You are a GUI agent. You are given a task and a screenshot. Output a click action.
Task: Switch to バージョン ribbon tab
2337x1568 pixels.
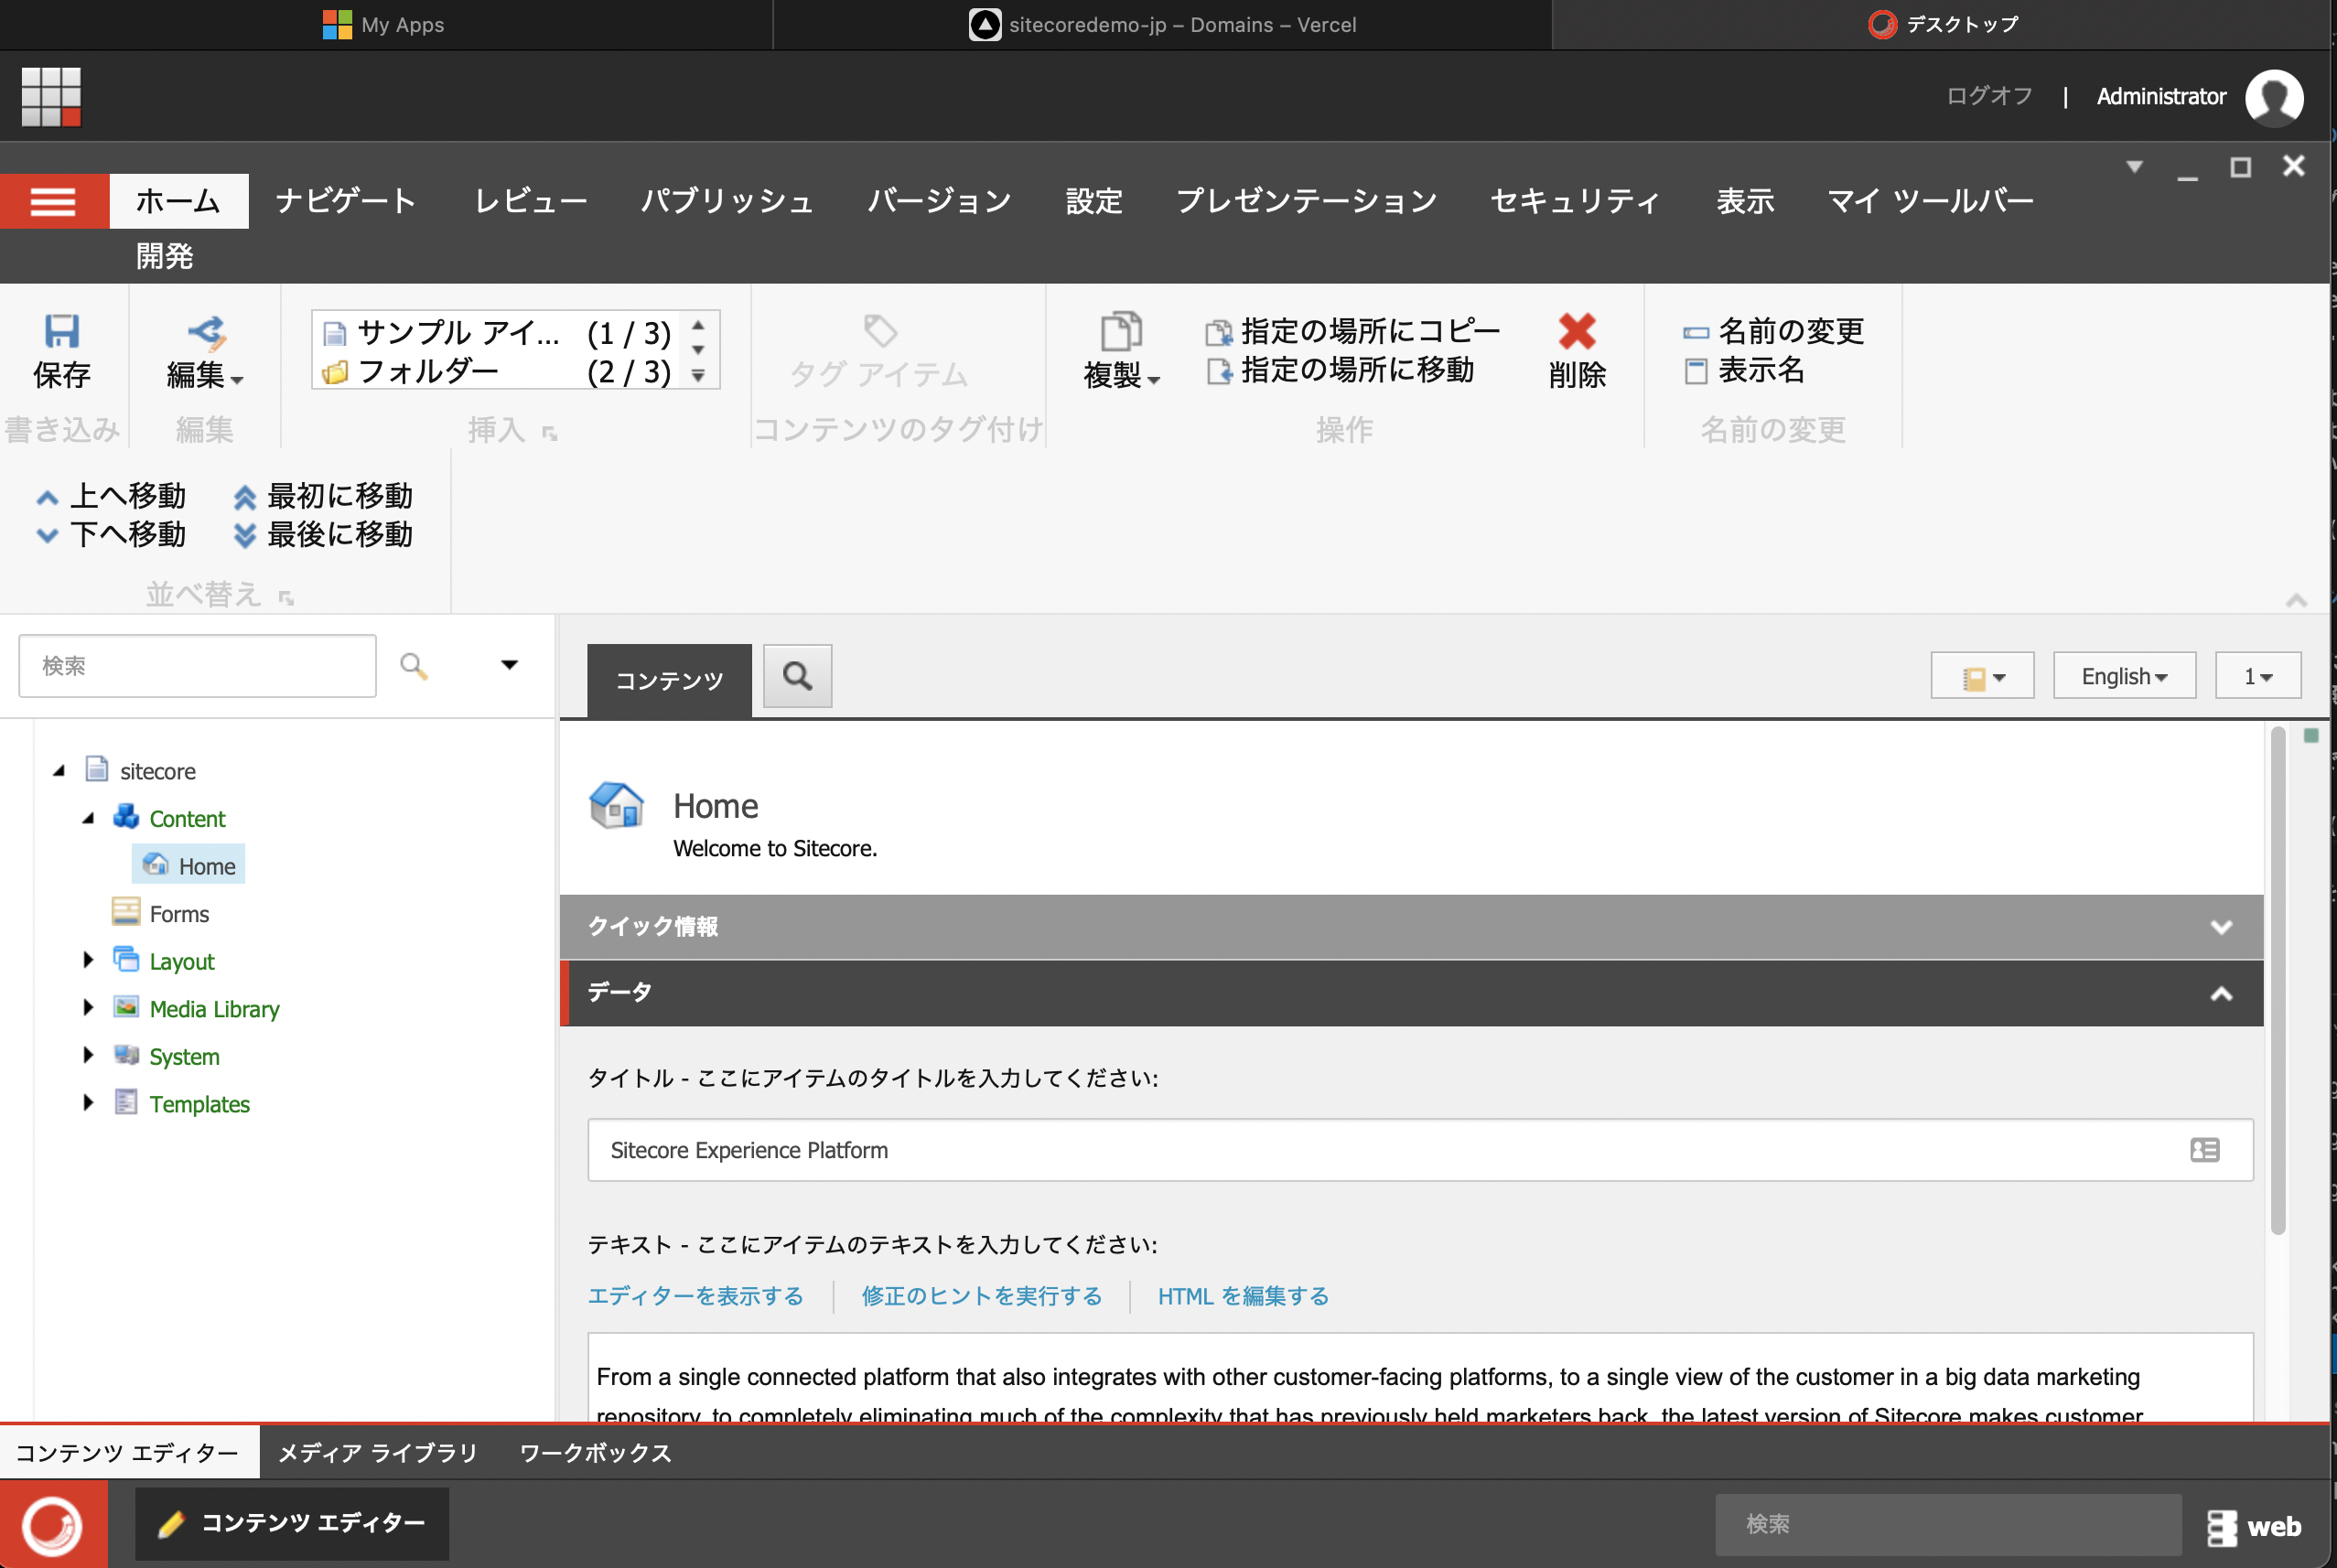(x=939, y=201)
